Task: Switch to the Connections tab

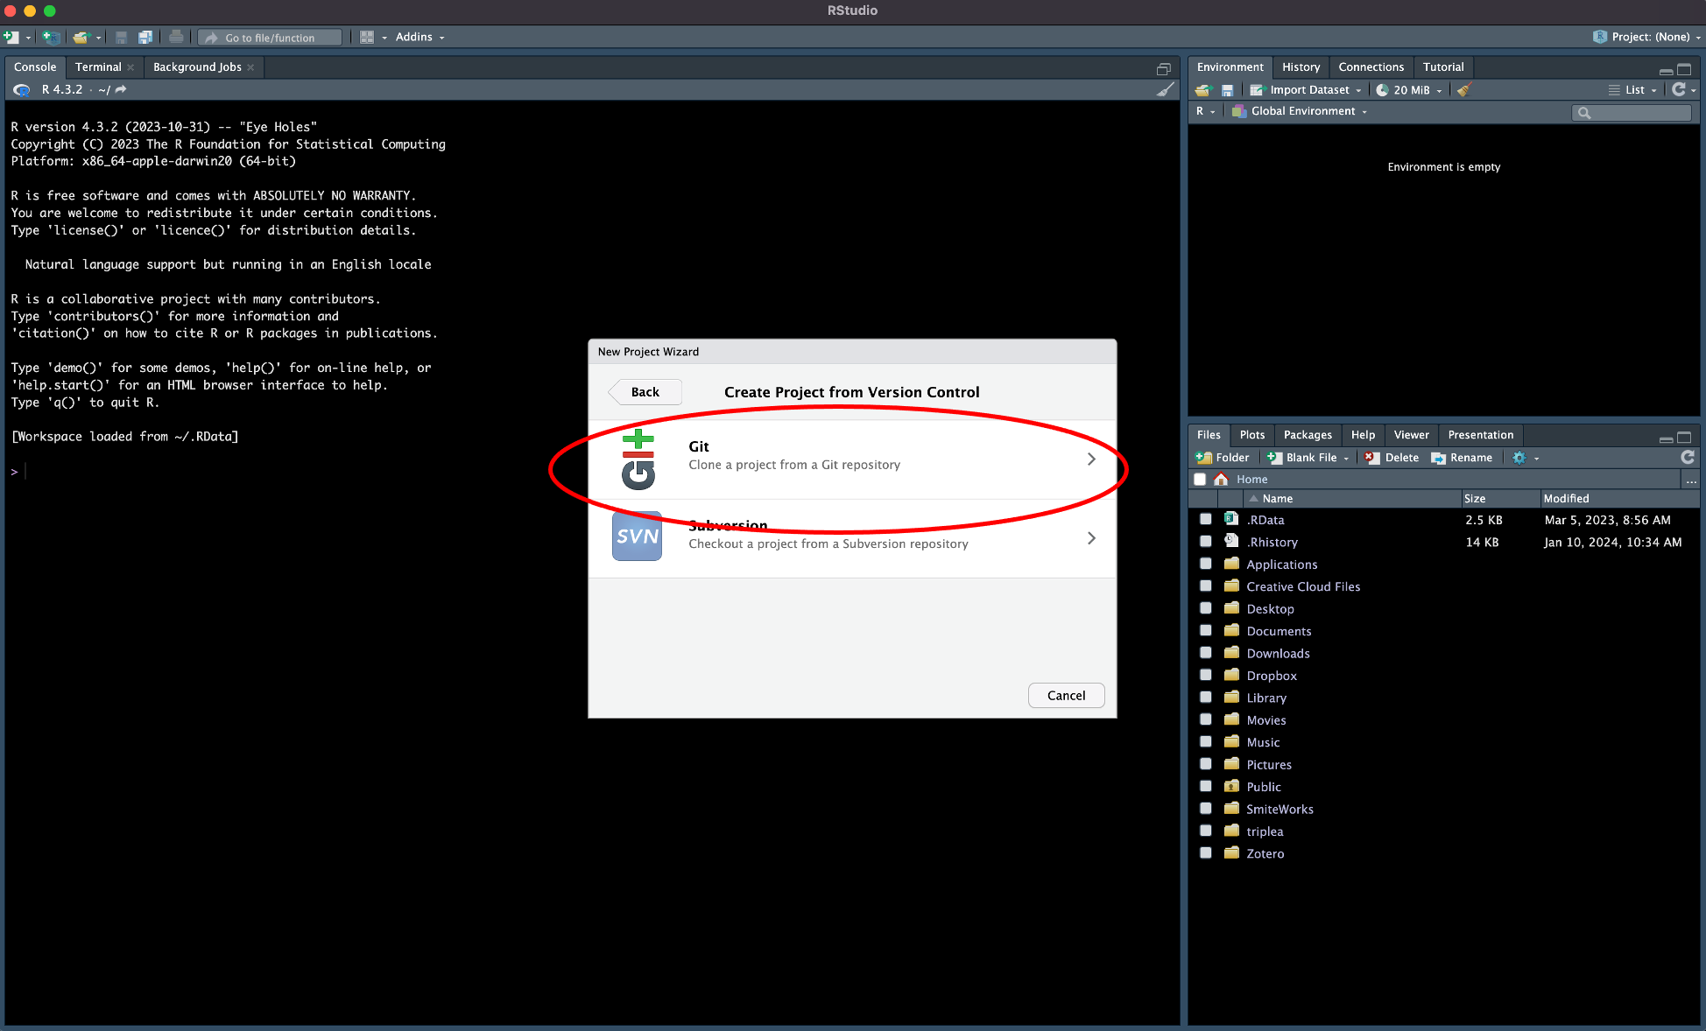Action: tap(1371, 67)
